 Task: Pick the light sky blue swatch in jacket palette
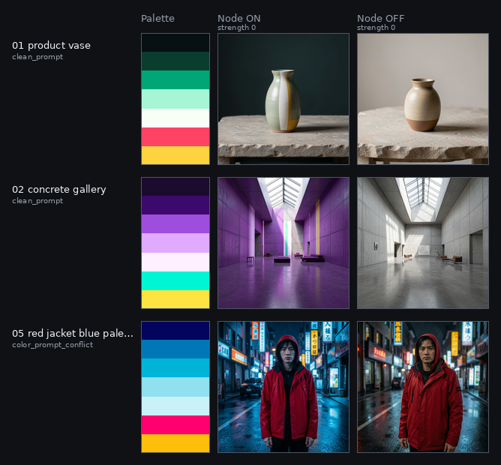pyautogui.click(x=175, y=387)
